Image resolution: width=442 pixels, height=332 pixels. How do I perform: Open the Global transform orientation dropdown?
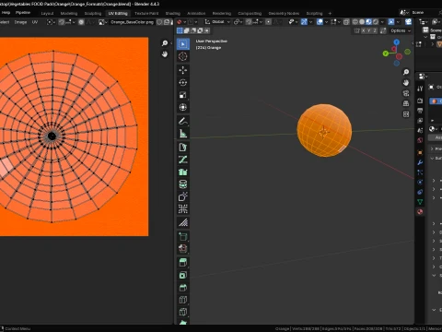pos(217,22)
